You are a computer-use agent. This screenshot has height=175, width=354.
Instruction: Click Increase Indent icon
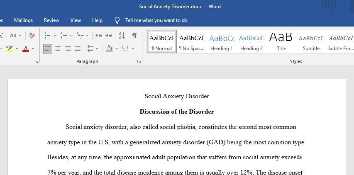[109, 36]
